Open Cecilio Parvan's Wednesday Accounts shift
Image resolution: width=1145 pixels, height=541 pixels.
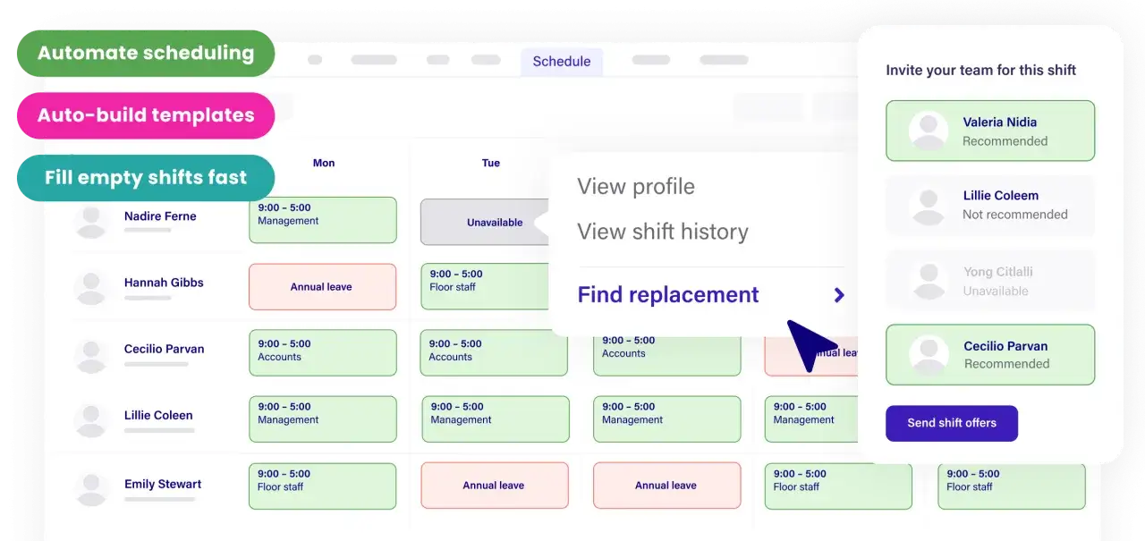click(666, 356)
